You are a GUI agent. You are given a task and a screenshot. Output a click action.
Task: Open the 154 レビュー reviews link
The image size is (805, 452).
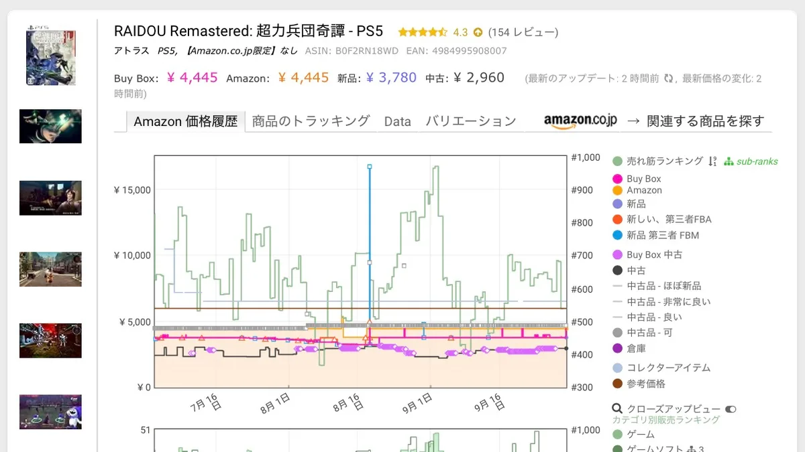pos(523,32)
